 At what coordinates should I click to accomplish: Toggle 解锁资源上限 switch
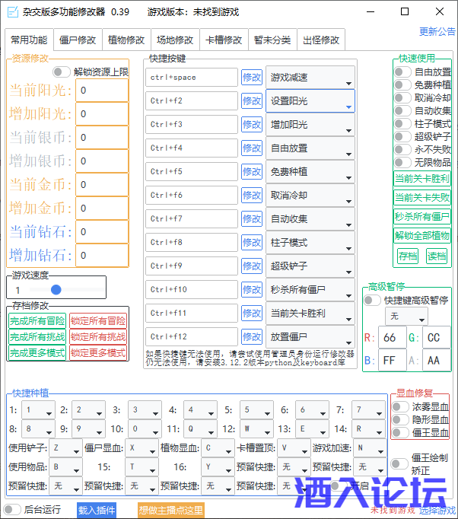click(x=62, y=72)
